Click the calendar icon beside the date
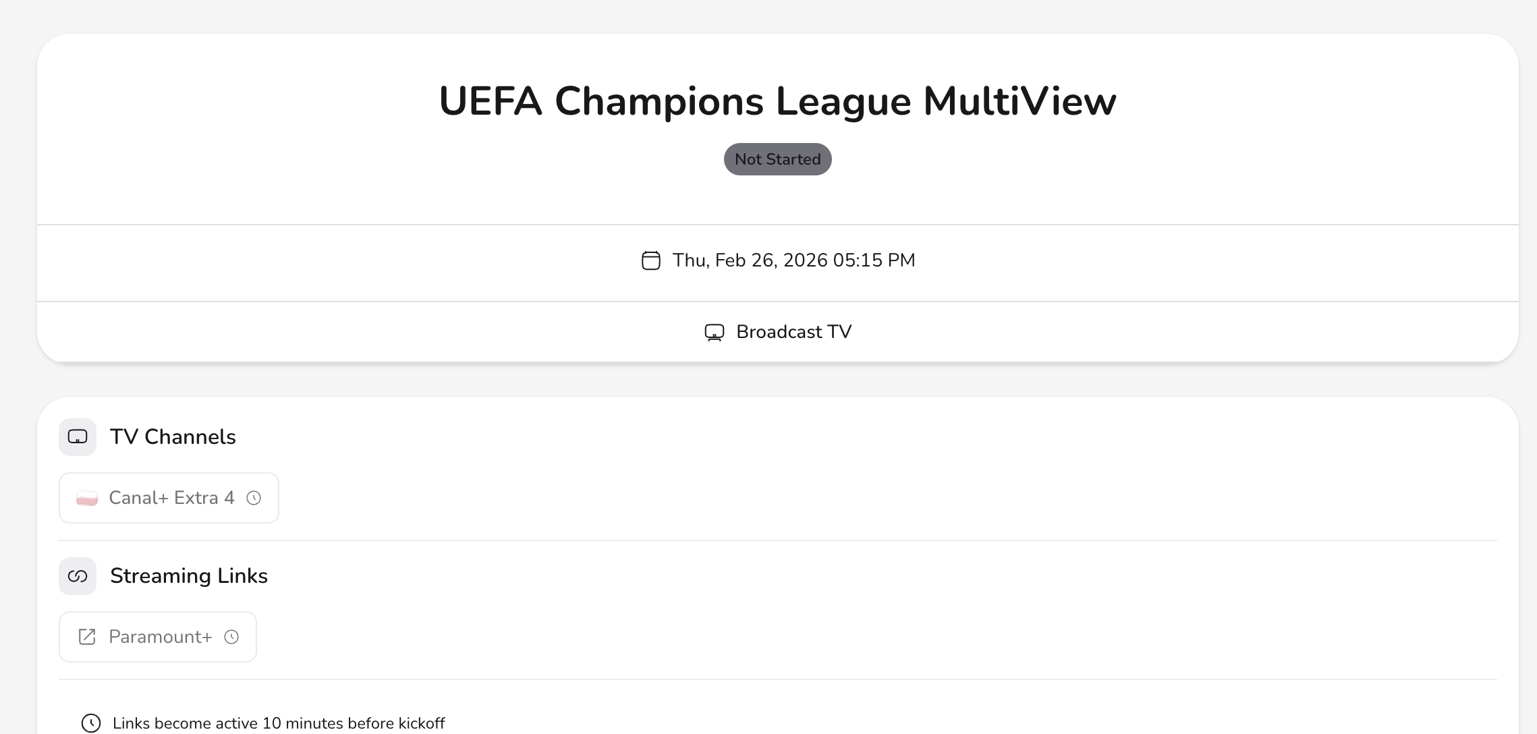 click(650, 260)
